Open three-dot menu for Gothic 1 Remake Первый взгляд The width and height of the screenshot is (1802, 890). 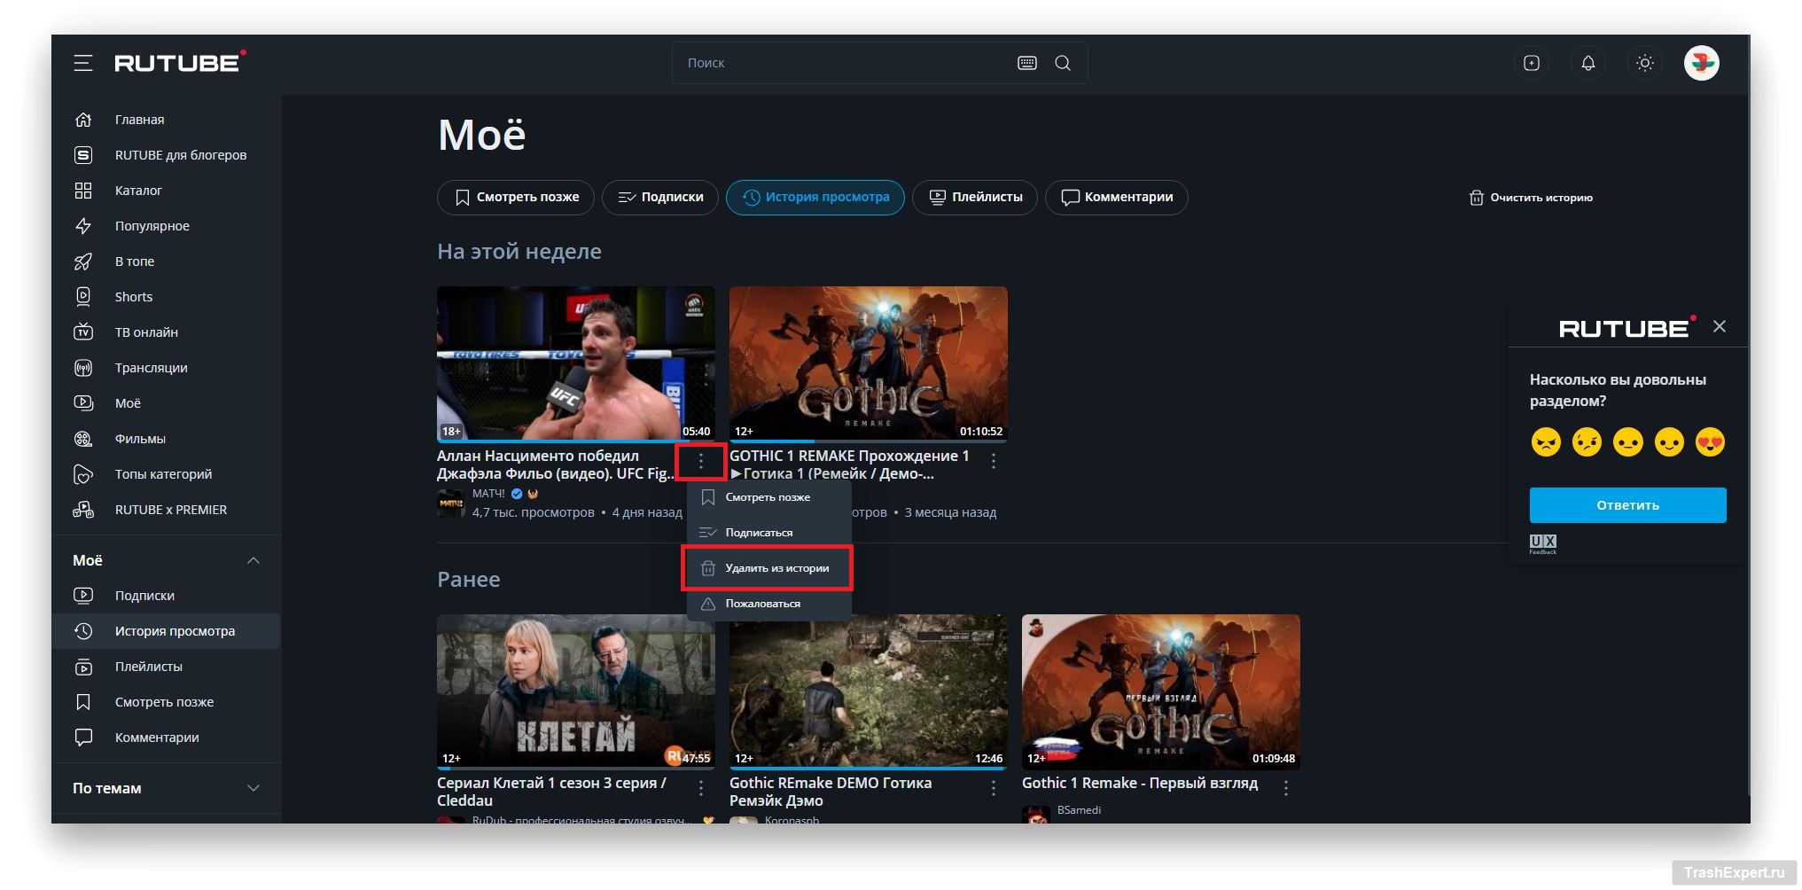pyautogui.click(x=1285, y=787)
